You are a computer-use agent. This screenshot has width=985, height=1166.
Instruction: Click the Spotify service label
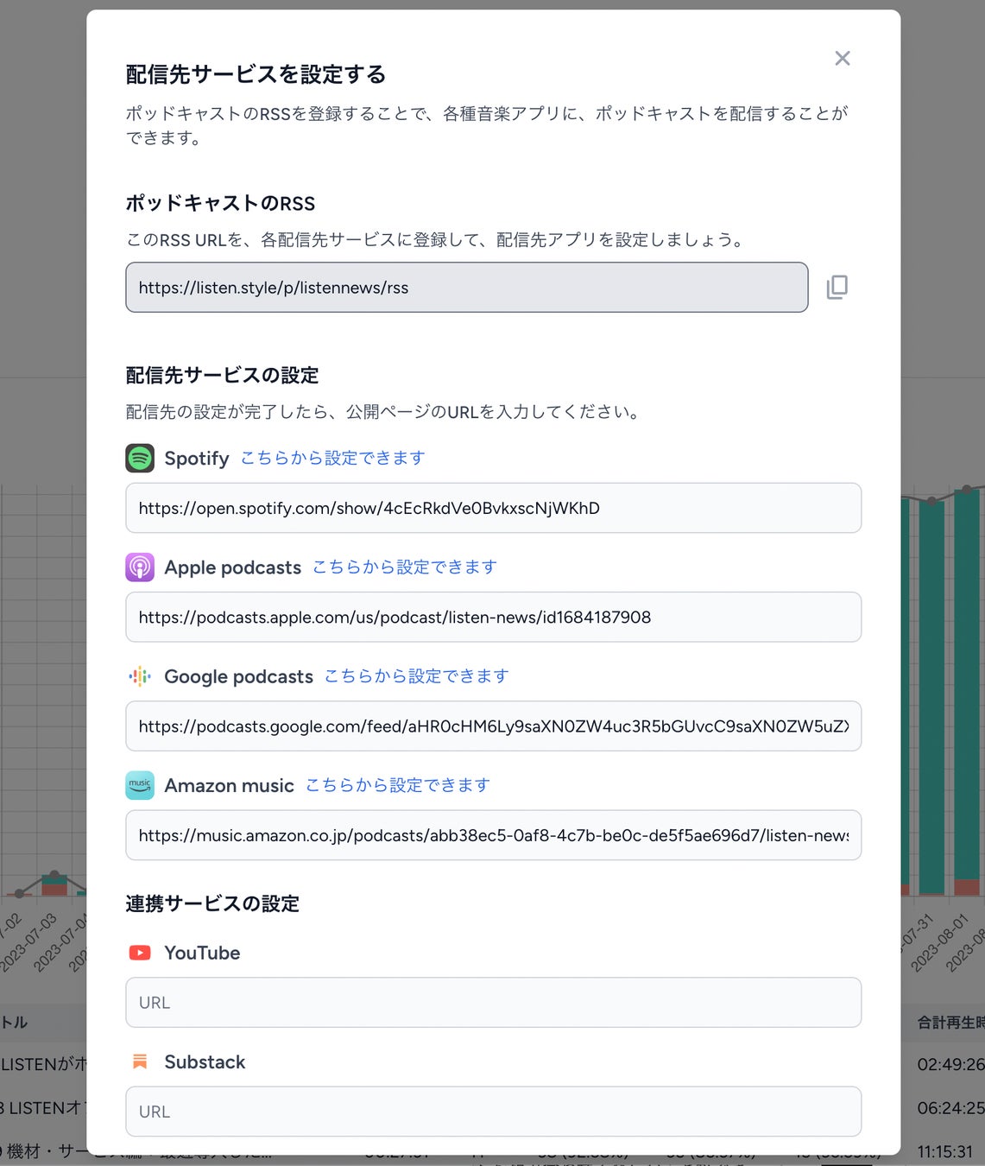[x=197, y=459]
